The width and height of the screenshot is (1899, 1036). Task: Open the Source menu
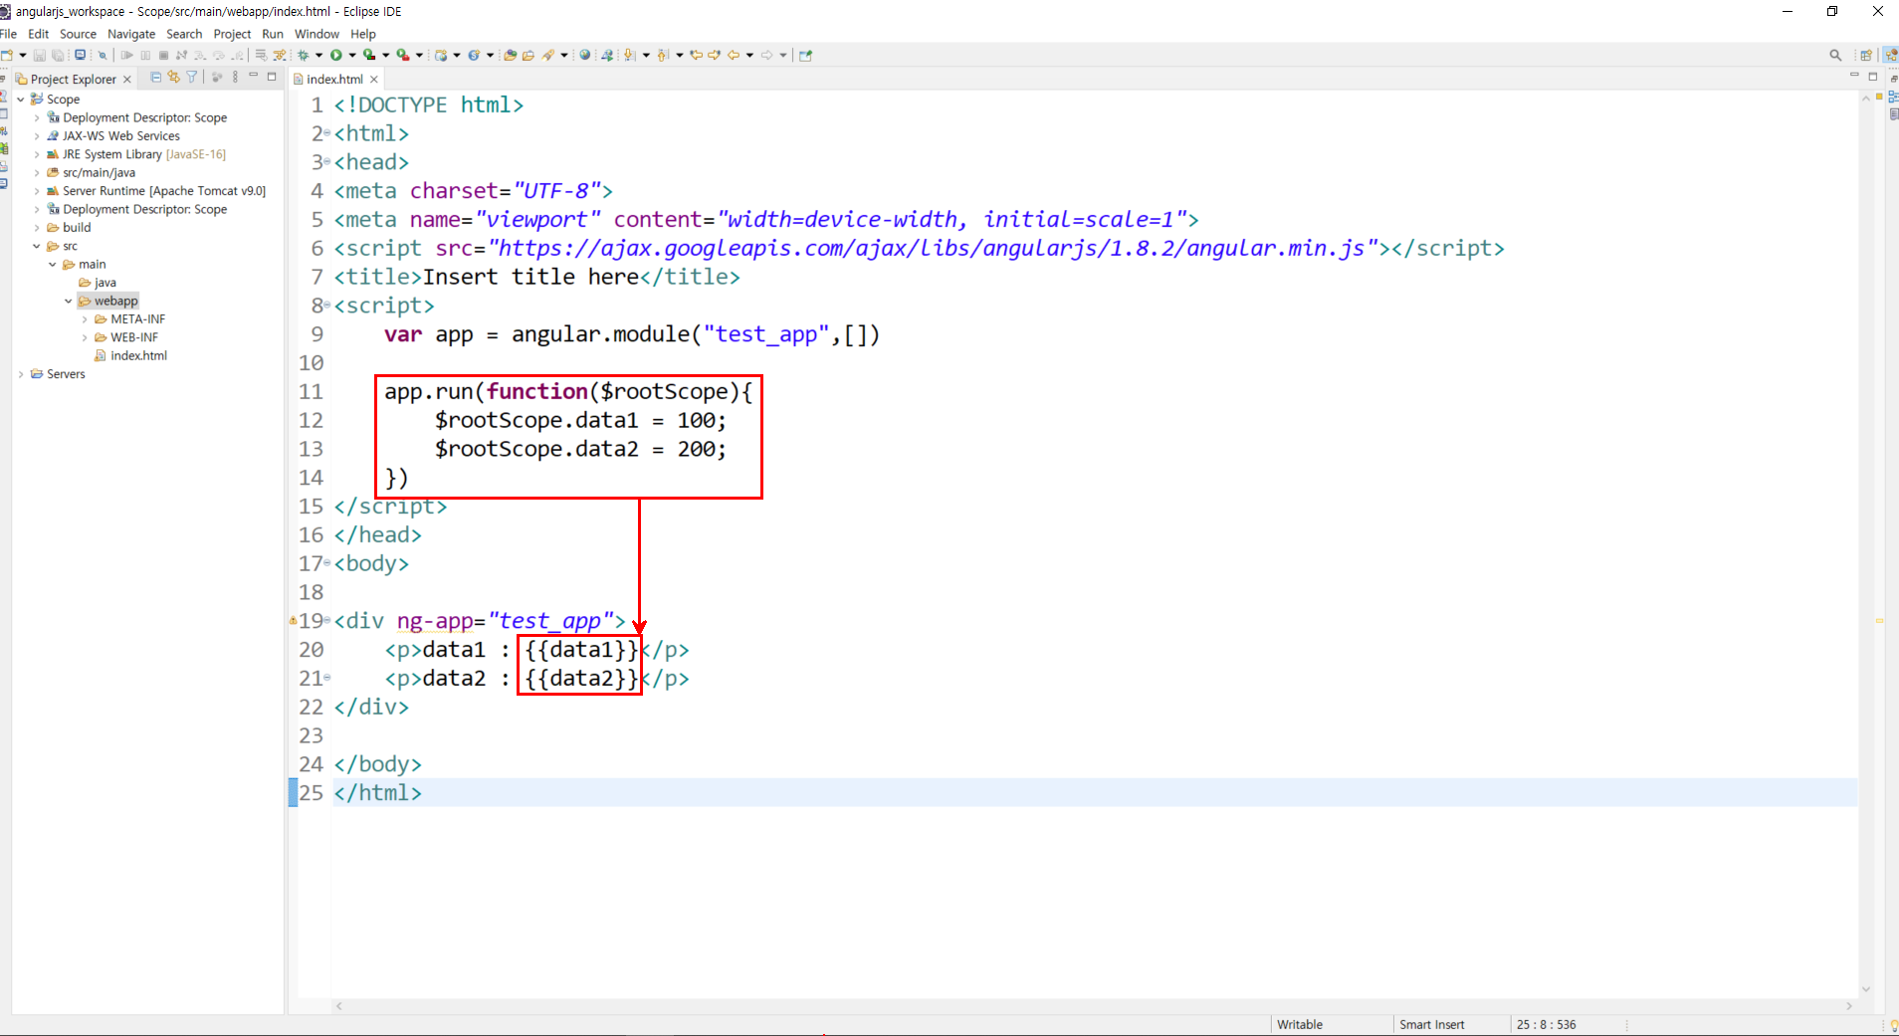coord(78,34)
